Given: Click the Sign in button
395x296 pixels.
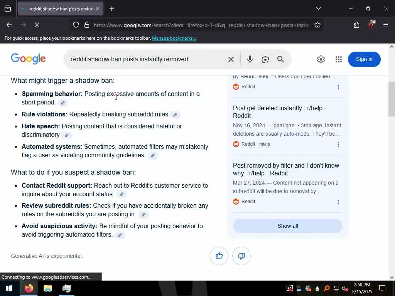Looking at the screenshot, I should coord(364,59).
